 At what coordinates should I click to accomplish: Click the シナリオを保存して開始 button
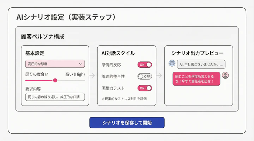(127, 122)
